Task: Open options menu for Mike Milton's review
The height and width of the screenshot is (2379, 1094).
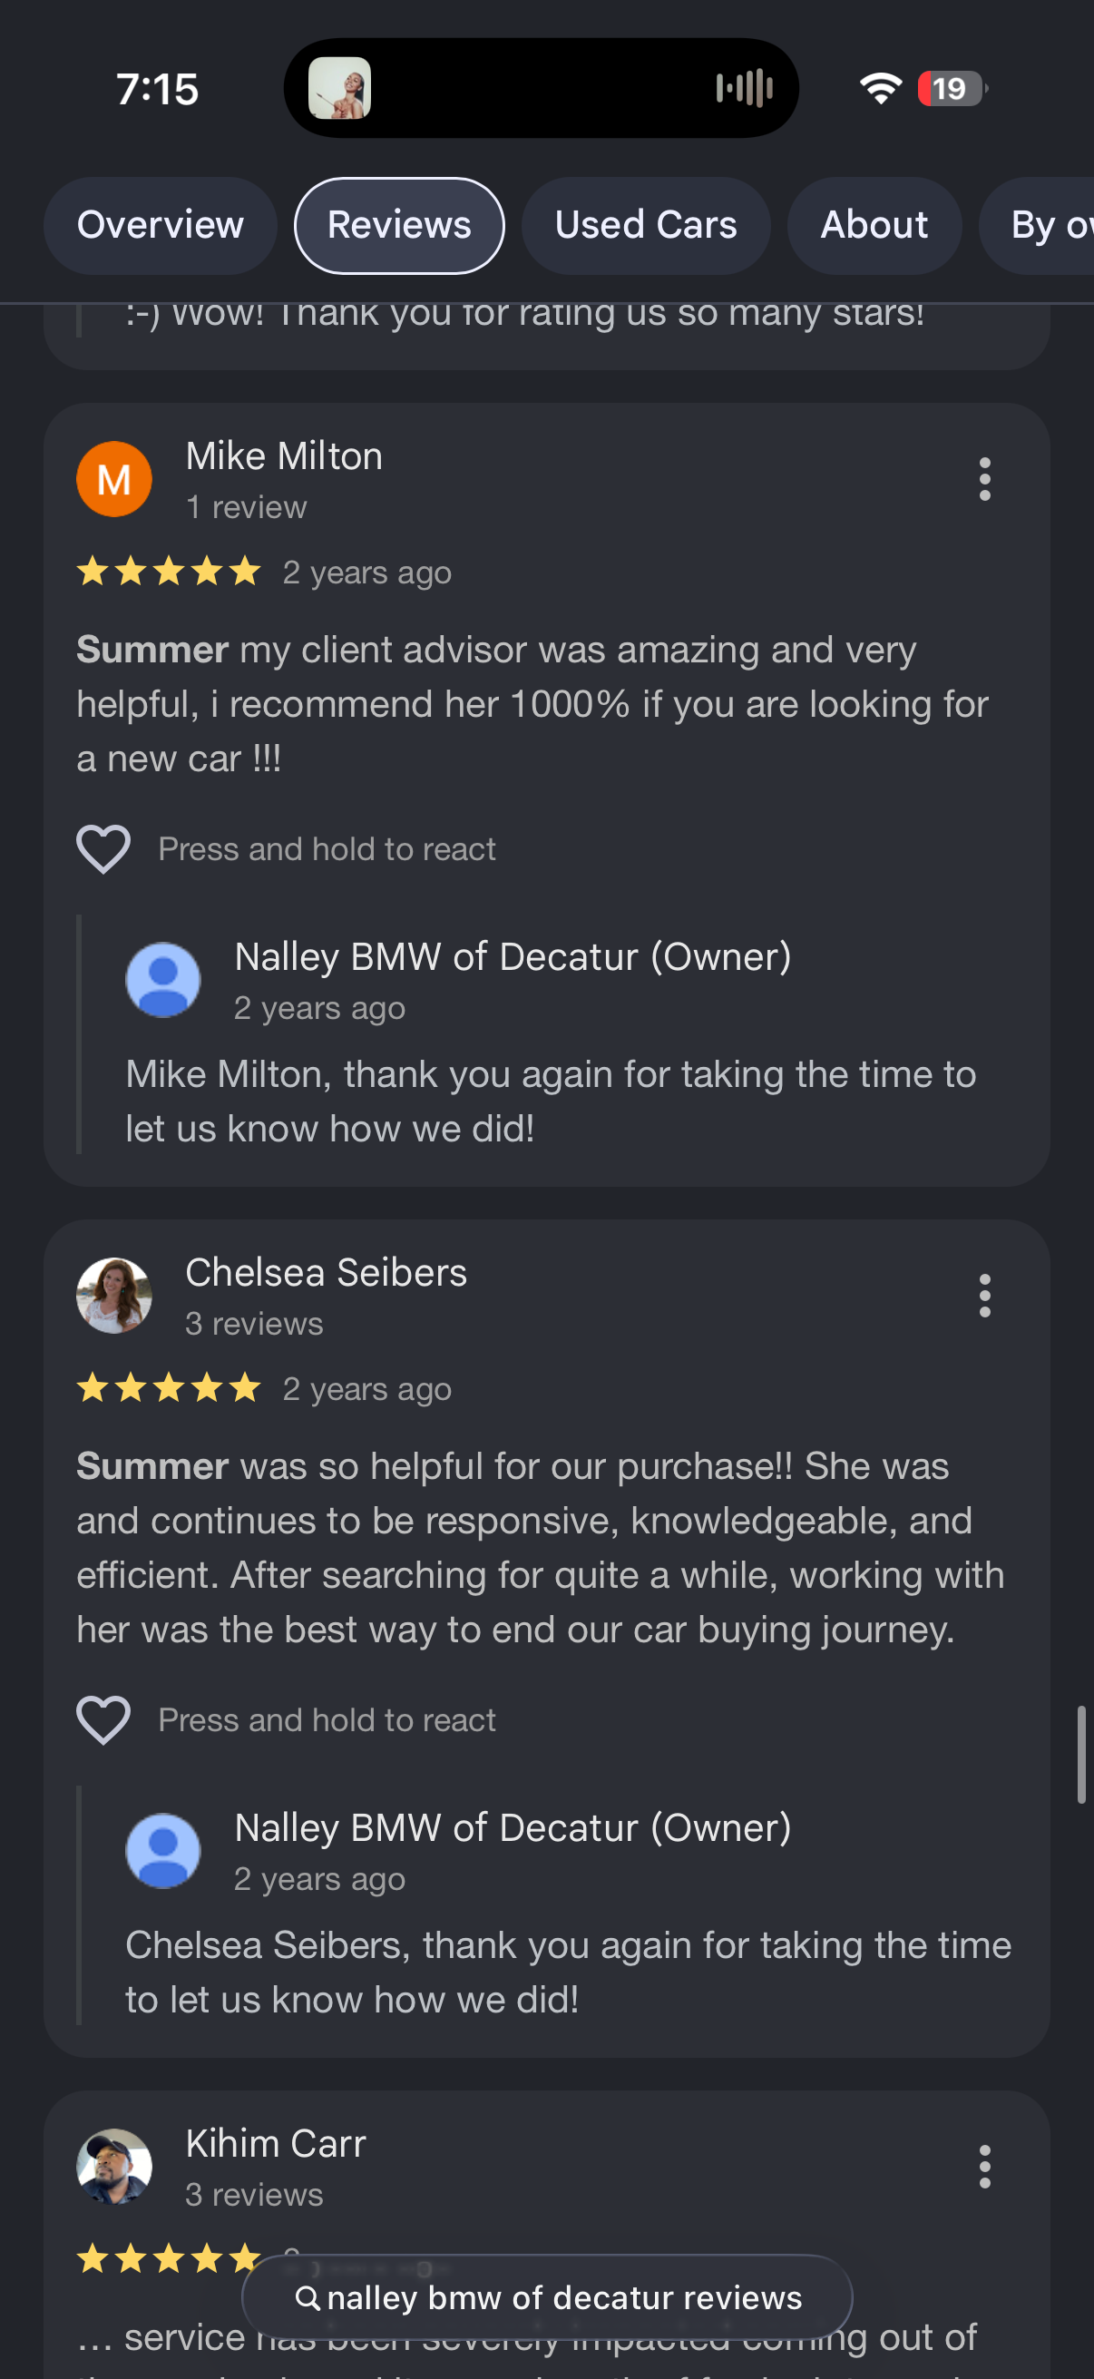Action: click(x=984, y=478)
